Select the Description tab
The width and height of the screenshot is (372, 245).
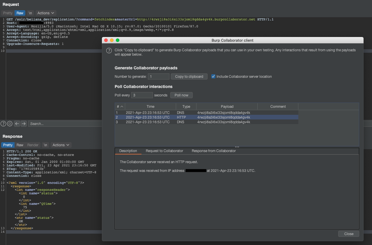pyautogui.click(x=128, y=151)
